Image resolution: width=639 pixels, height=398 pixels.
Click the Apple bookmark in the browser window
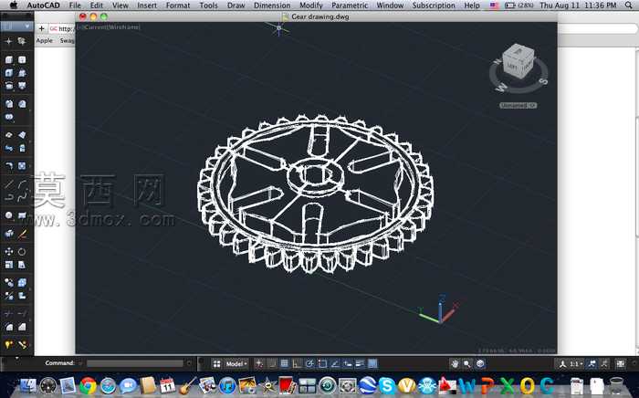[x=45, y=40]
